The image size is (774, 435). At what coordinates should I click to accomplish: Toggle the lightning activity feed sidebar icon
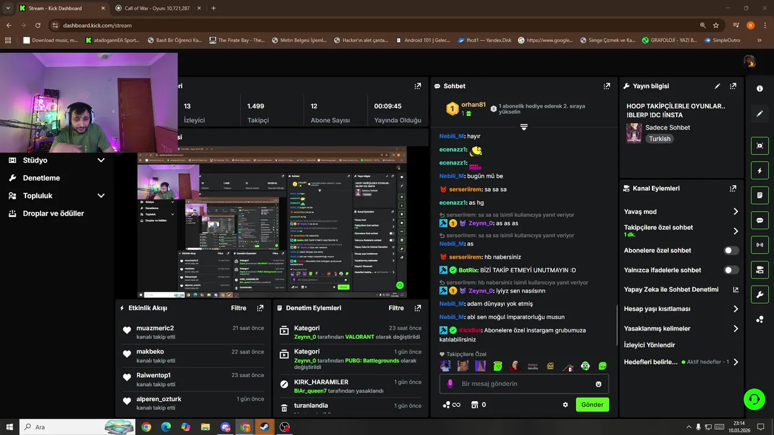[x=759, y=171]
